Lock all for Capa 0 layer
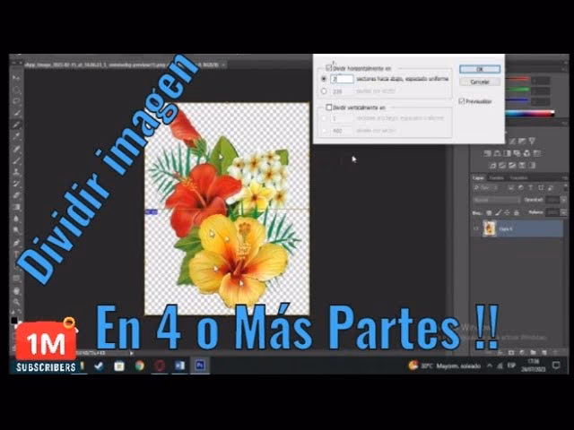The image size is (574, 430). [517, 212]
